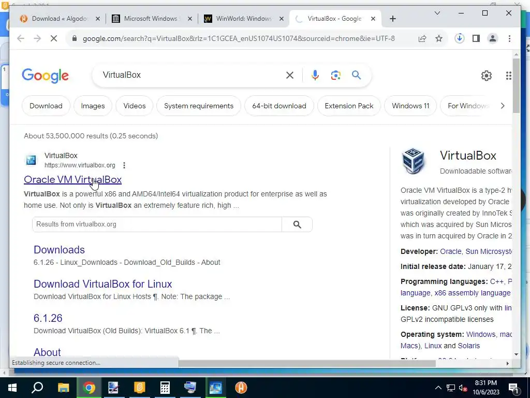This screenshot has height=398, width=530.
Task: Show hidden system tray icons
Action: point(438,388)
